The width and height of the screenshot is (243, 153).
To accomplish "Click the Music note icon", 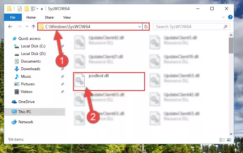I will [16, 76].
